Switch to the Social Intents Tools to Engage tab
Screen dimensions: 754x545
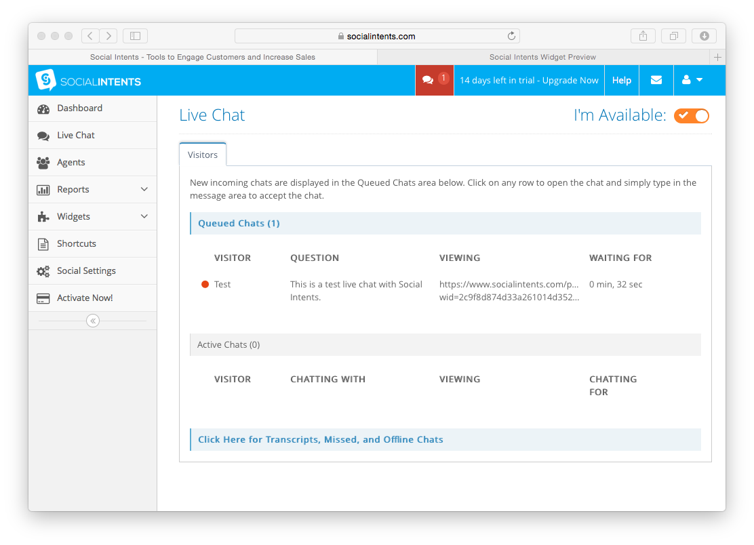point(203,57)
